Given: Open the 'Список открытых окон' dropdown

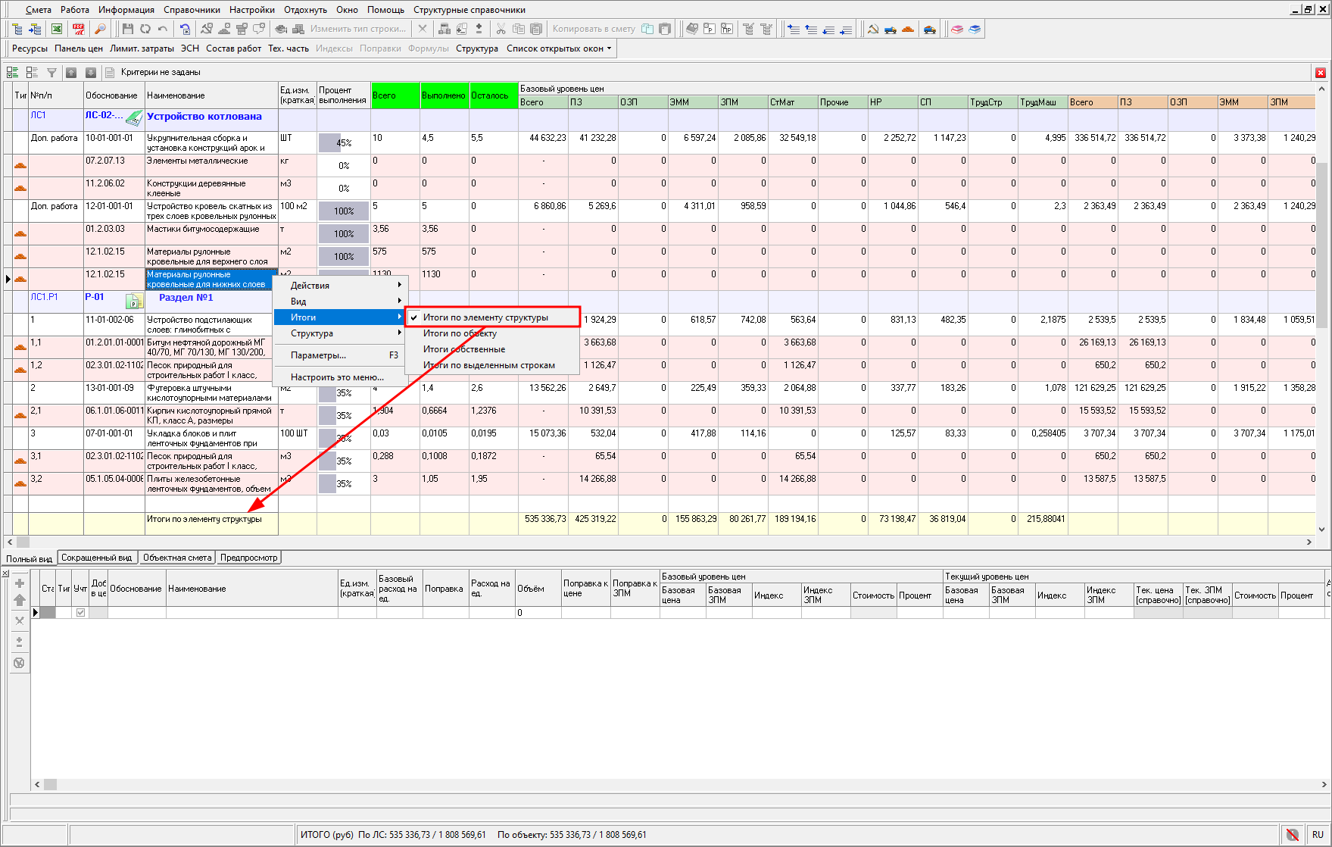Looking at the screenshot, I should 559,48.
